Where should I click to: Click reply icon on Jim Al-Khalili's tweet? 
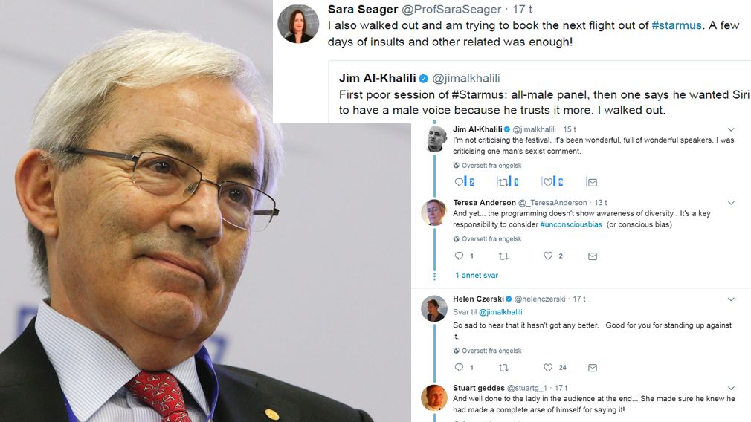click(459, 182)
